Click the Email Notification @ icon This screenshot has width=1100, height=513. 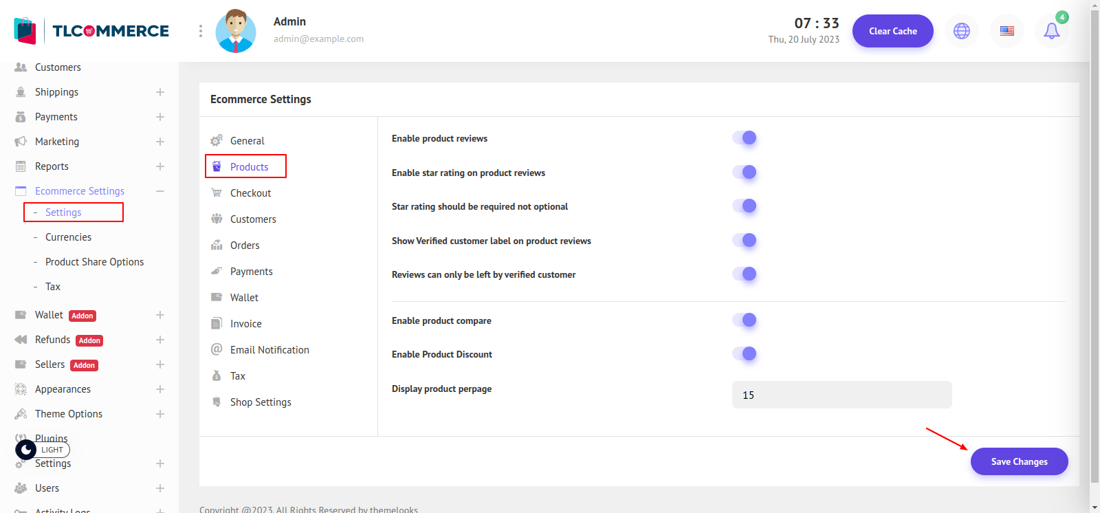coord(217,349)
